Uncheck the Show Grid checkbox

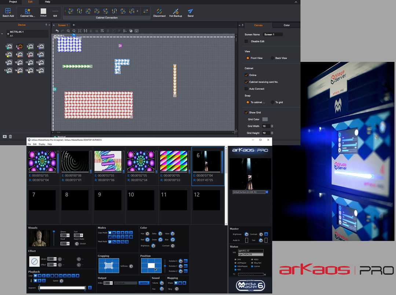coord(246,112)
